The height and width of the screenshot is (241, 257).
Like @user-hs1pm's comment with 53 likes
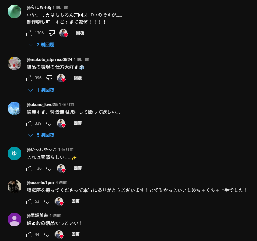click(x=29, y=202)
